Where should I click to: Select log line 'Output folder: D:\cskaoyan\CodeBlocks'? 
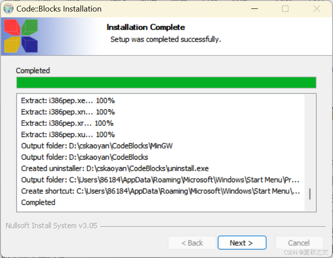[84, 157]
